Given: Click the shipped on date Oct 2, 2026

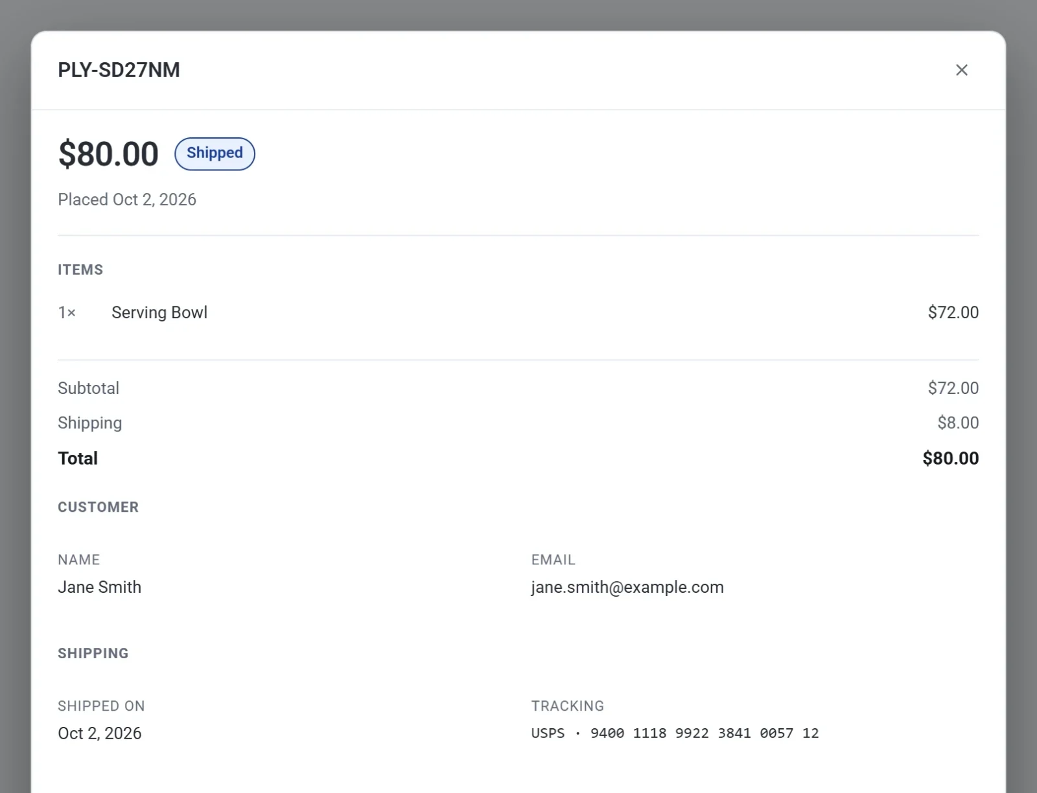Looking at the screenshot, I should [99, 733].
